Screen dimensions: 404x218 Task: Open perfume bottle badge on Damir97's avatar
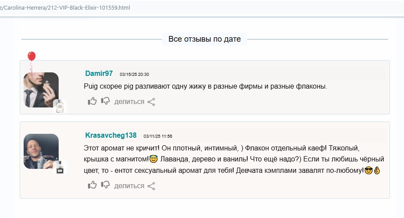point(60,106)
